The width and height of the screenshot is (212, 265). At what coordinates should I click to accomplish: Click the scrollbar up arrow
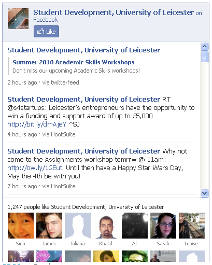pyautogui.click(x=205, y=46)
